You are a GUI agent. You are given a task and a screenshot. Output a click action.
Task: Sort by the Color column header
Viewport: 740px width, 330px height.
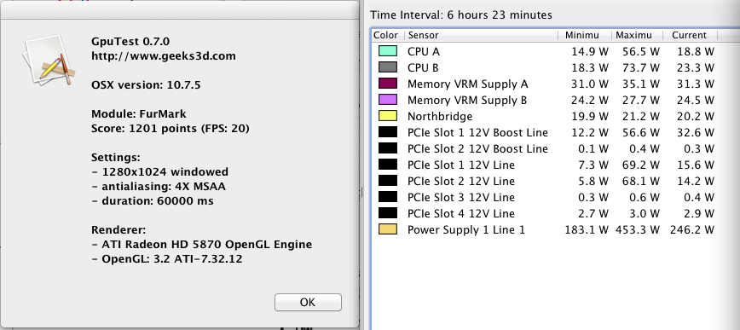387,35
